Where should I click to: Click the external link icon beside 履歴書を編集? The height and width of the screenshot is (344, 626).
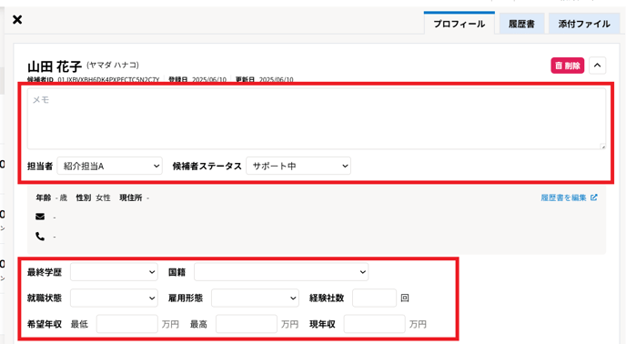593,197
